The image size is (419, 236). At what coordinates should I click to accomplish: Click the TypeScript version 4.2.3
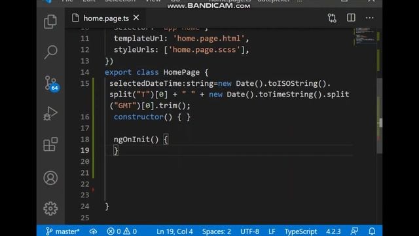point(333,231)
